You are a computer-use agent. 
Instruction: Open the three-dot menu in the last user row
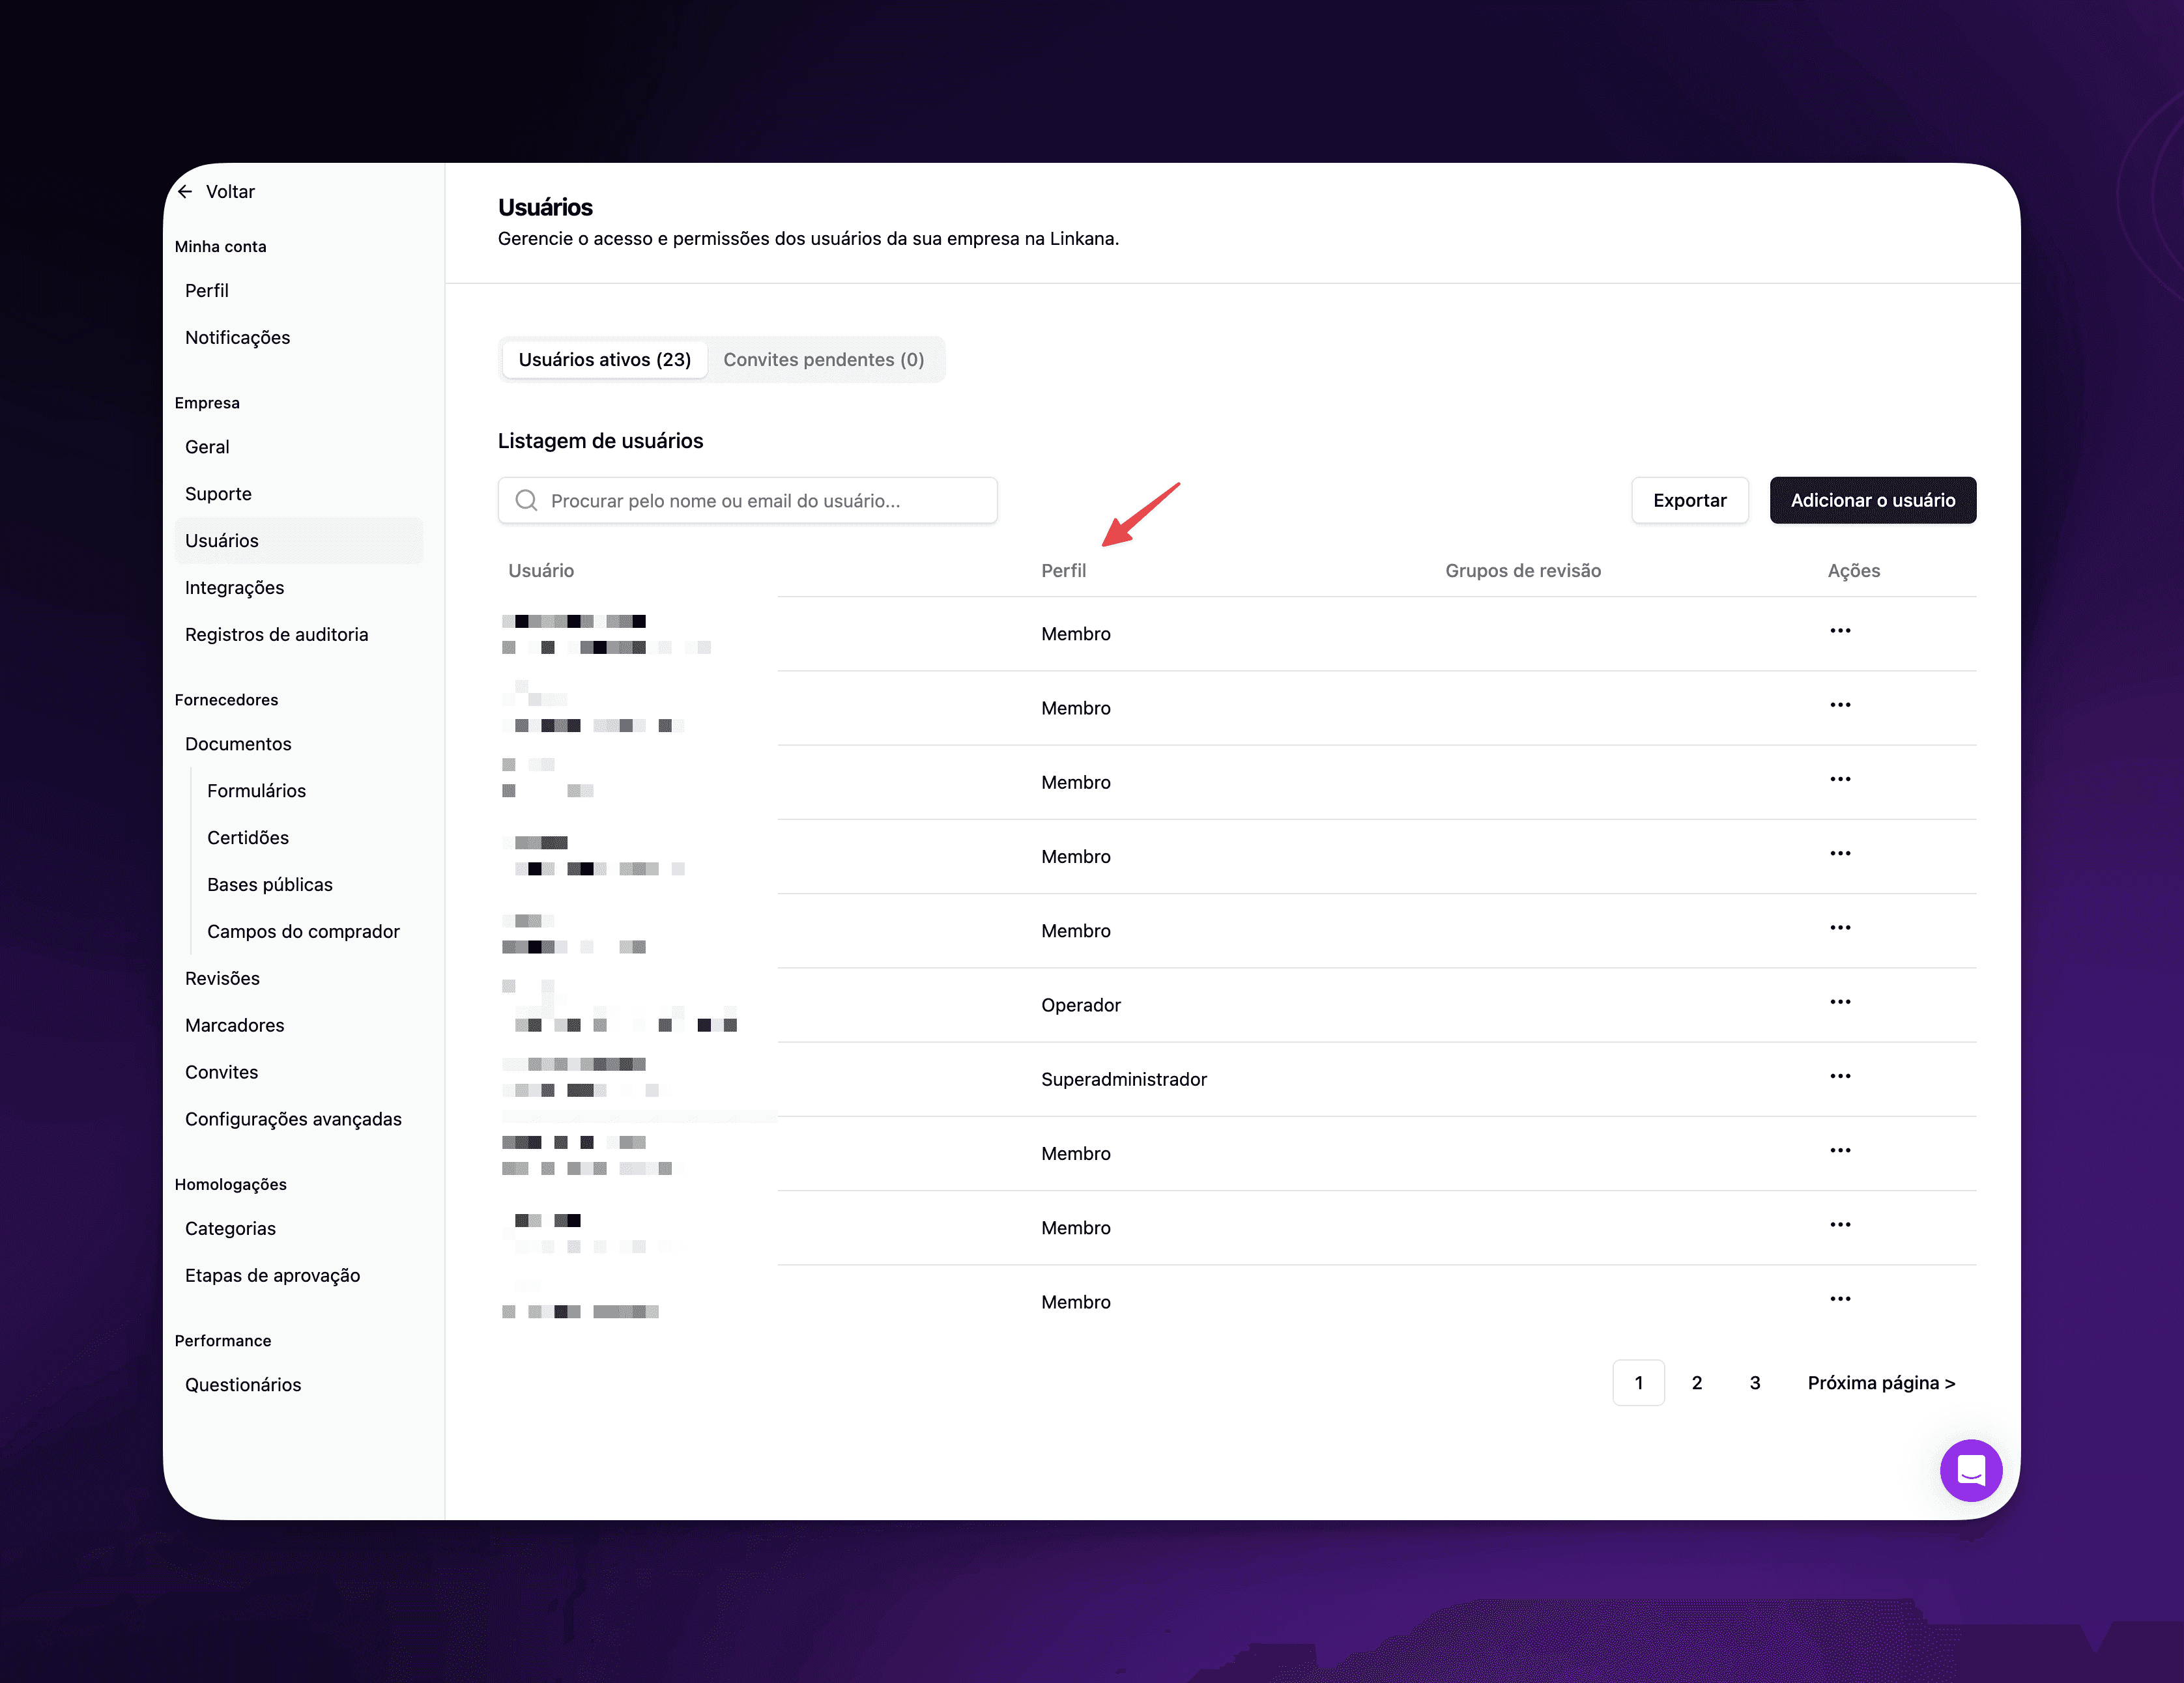[x=1840, y=1299]
